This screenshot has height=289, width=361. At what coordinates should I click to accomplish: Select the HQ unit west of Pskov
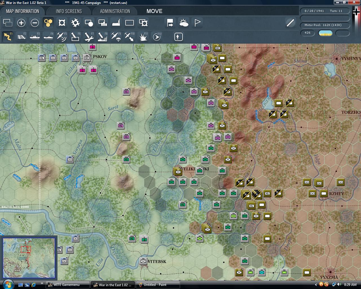pyautogui.click(x=42, y=58)
